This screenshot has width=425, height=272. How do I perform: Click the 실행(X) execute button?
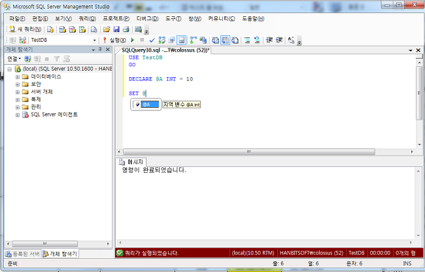pos(114,40)
